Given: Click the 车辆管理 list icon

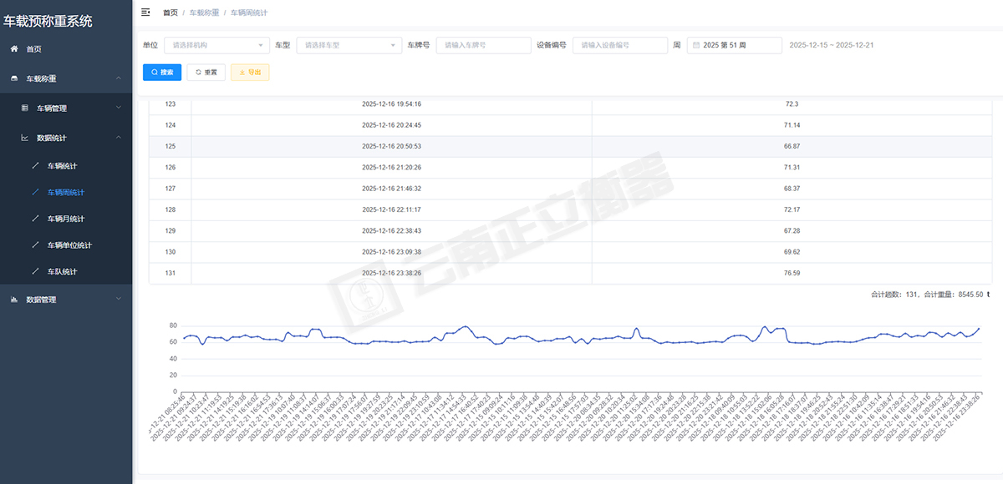Looking at the screenshot, I should coord(24,108).
